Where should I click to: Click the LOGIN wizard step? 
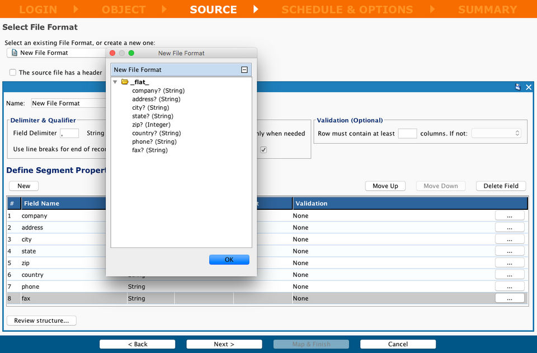click(38, 10)
